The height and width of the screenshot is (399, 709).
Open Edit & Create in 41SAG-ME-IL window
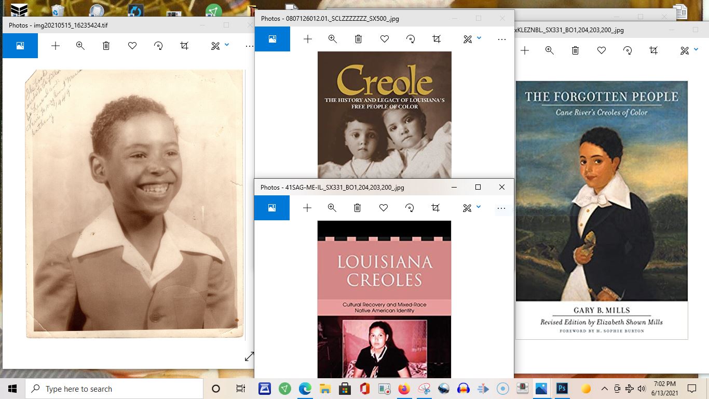coord(467,208)
